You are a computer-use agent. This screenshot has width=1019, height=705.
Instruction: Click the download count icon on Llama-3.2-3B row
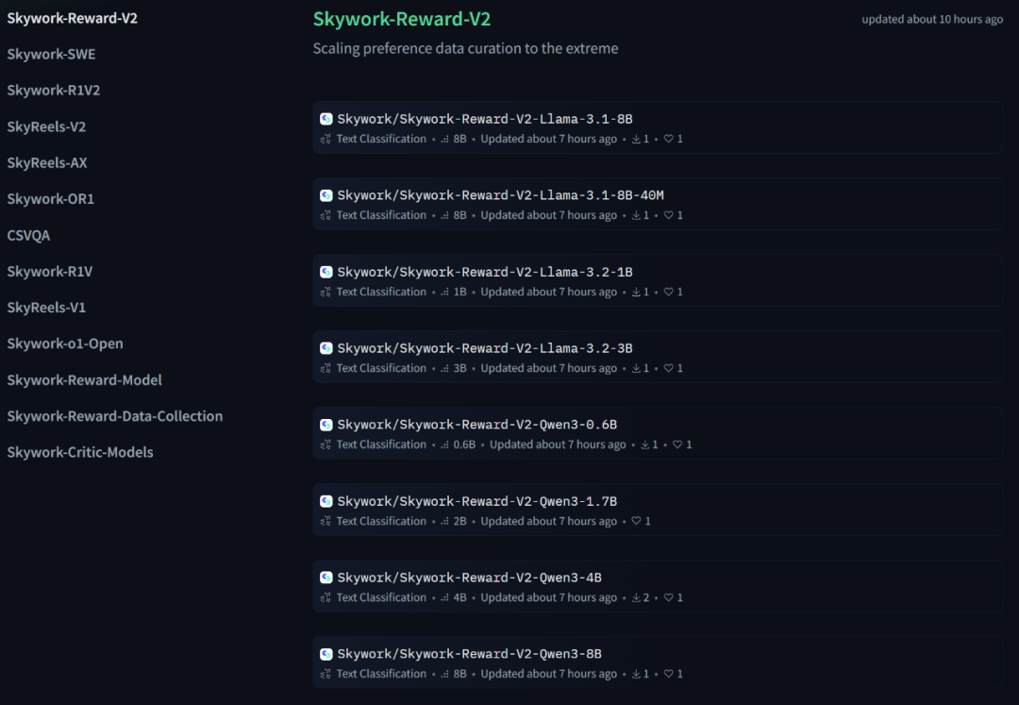(636, 368)
